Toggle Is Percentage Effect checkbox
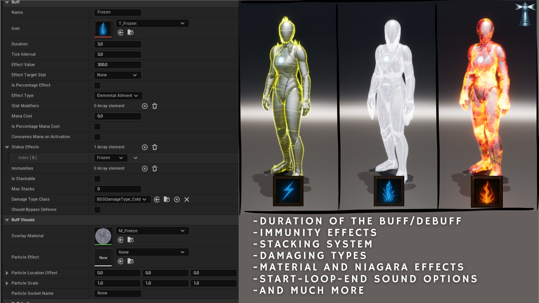539x303 pixels. [x=97, y=85]
